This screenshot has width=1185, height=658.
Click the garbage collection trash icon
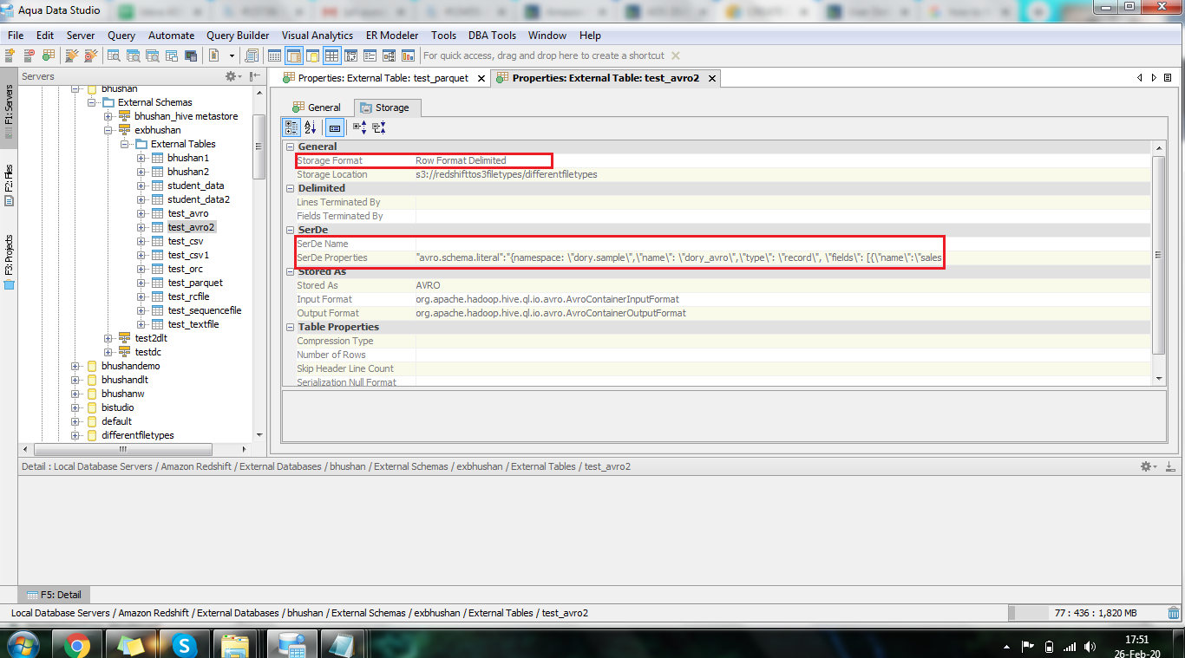point(1174,612)
